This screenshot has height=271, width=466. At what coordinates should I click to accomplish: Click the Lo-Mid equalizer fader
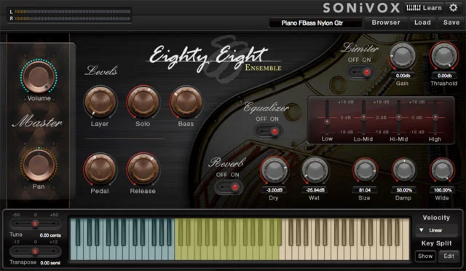click(x=363, y=117)
